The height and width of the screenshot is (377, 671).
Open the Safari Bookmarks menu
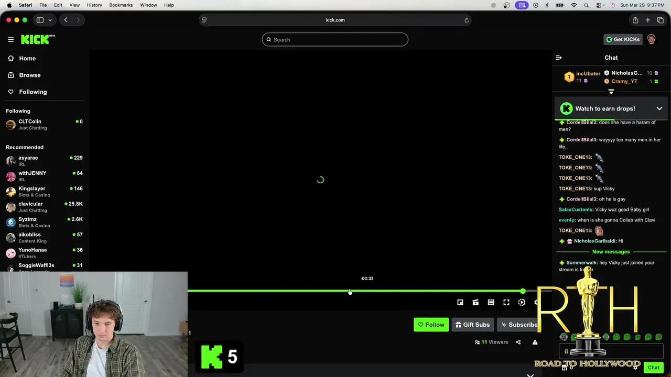click(x=121, y=5)
